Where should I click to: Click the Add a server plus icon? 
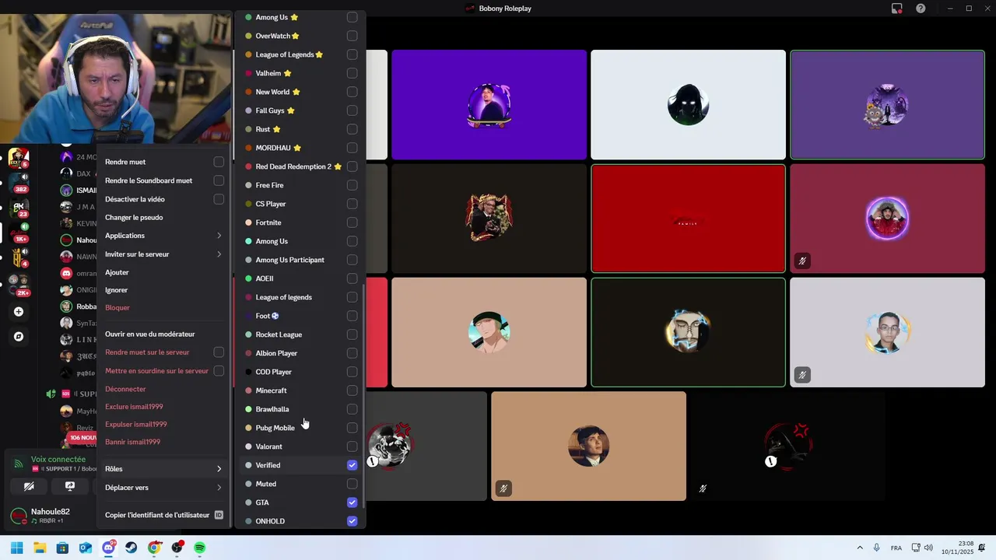19,312
